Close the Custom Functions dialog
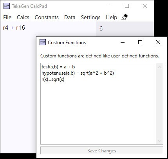168x159 pixels. pyautogui.click(x=158, y=42)
